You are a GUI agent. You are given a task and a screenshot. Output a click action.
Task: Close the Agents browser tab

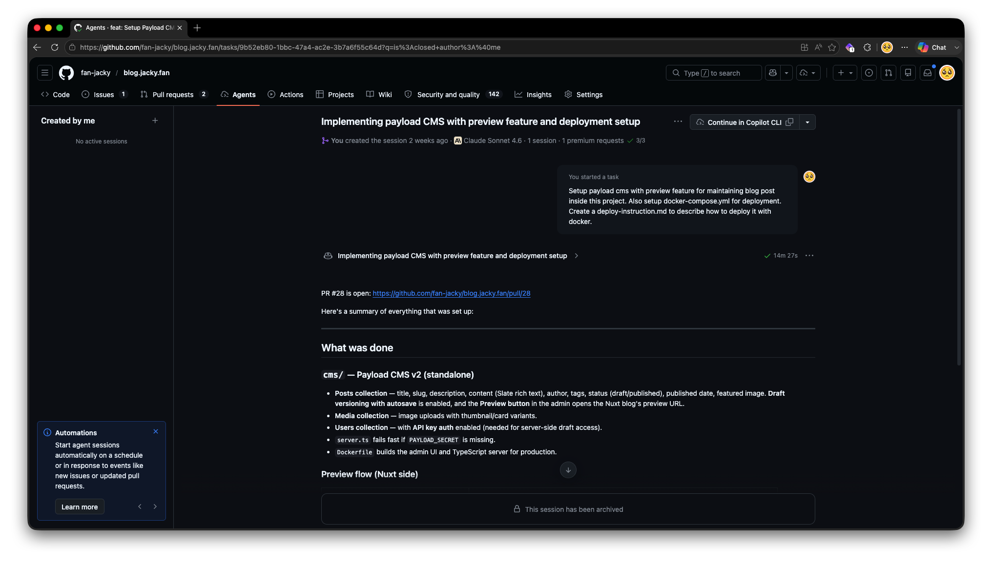(x=180, y=28)
